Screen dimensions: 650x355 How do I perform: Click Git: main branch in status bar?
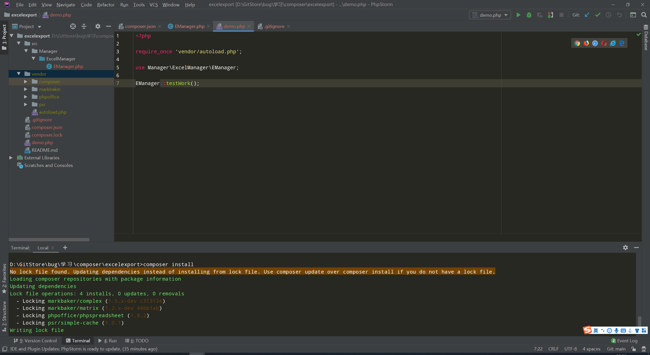[616, 349]
